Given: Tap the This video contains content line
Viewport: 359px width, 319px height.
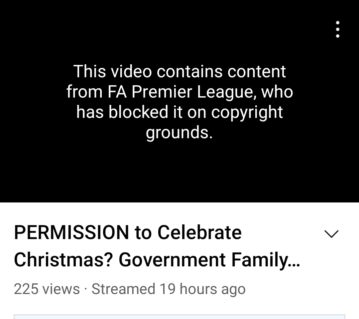Looking at the screenshot, I should (179, 71).
